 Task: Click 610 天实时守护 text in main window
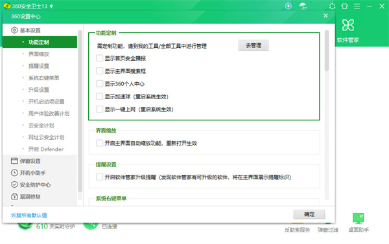[55, 226]
